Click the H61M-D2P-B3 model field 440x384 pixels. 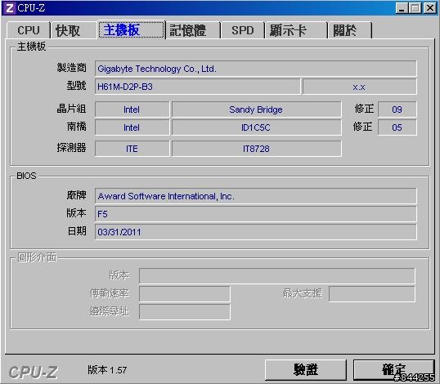(x=198, y=87)
